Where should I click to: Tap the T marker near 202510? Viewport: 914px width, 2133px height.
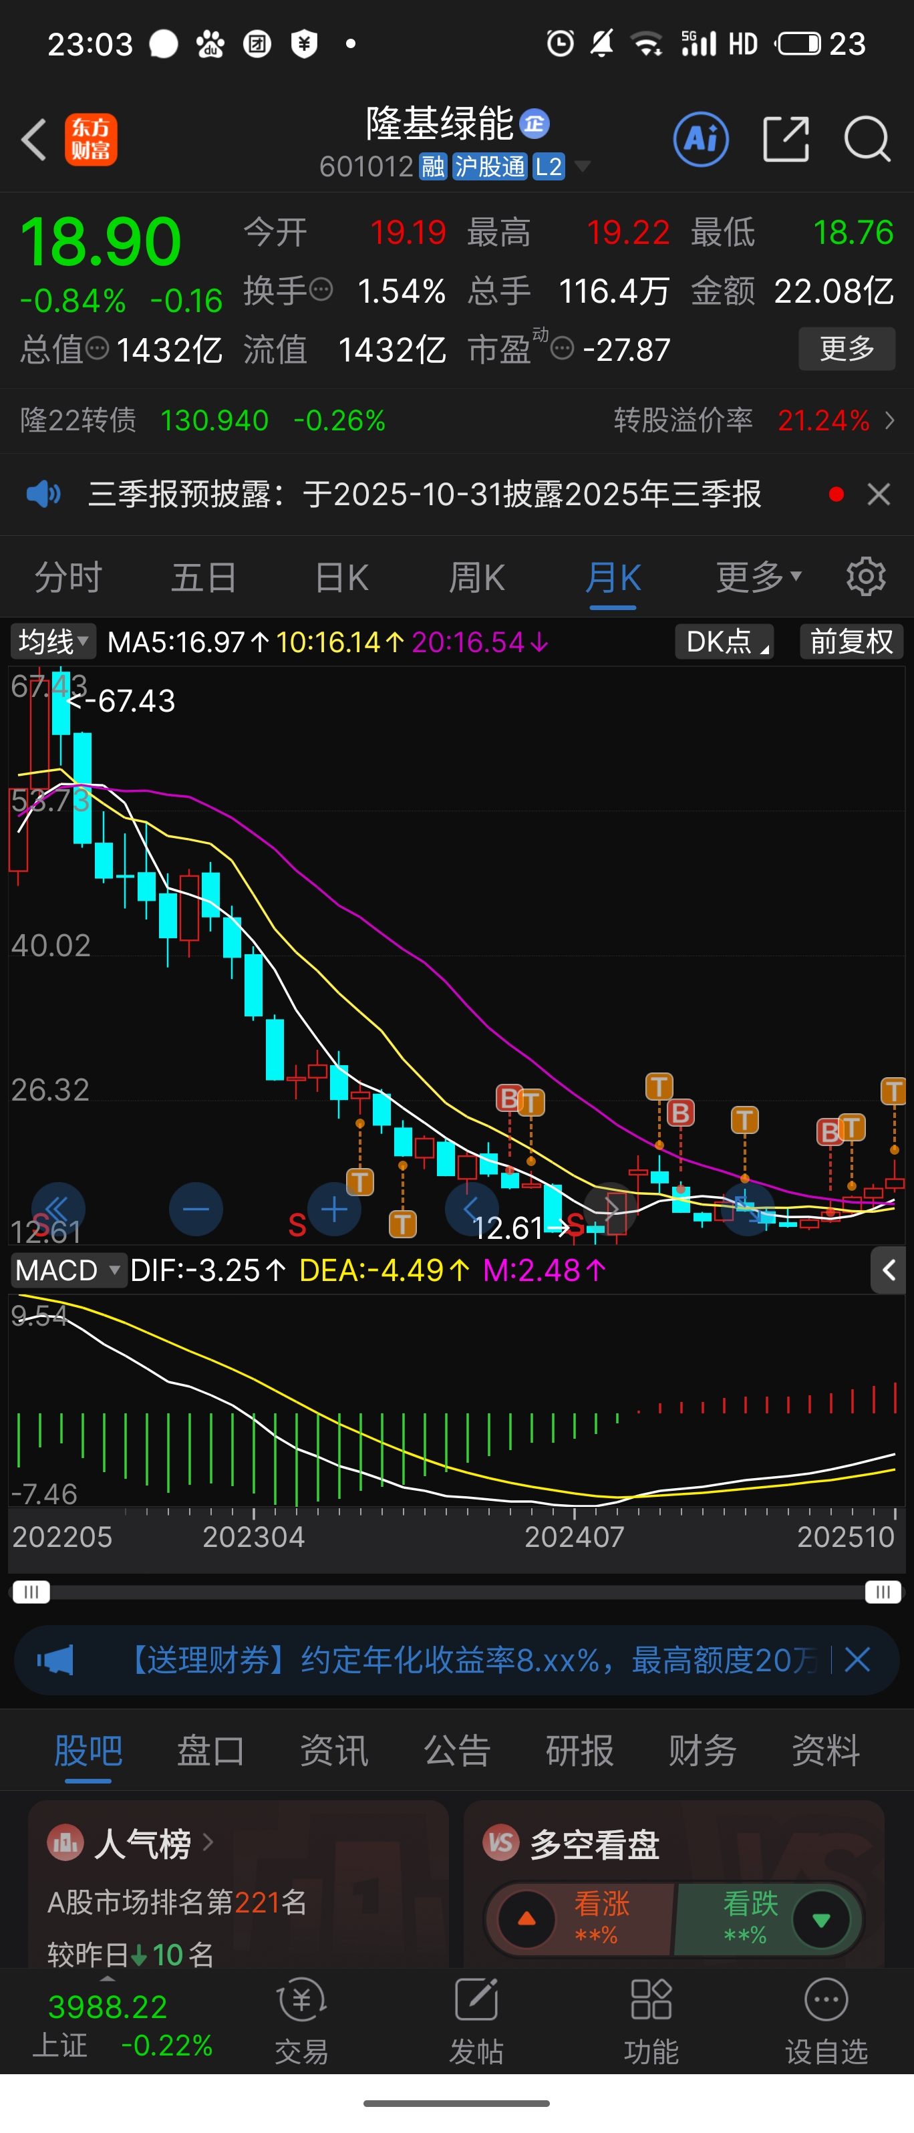point(893,1091)
